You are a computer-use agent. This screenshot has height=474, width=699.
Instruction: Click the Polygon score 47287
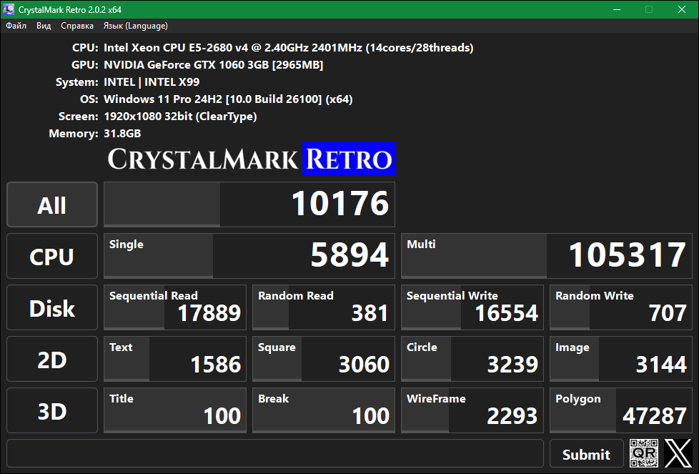(x=621, y=410)
